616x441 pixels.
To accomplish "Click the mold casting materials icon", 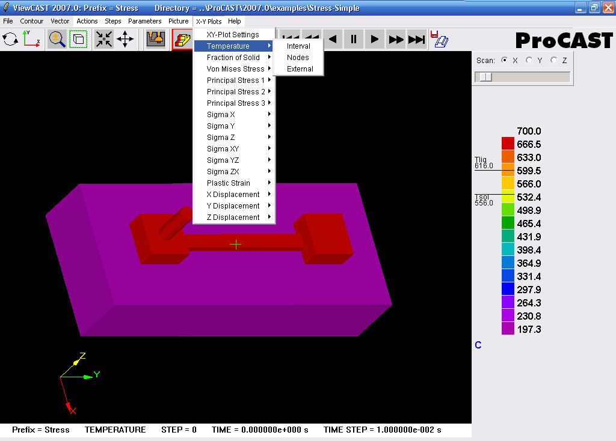I will point(156,39).
